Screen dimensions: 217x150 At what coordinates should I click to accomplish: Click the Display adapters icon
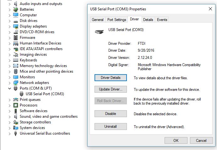[x=16, y=26]
